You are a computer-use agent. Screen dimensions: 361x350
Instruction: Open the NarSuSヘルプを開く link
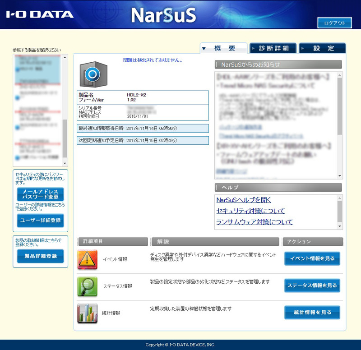244,200
